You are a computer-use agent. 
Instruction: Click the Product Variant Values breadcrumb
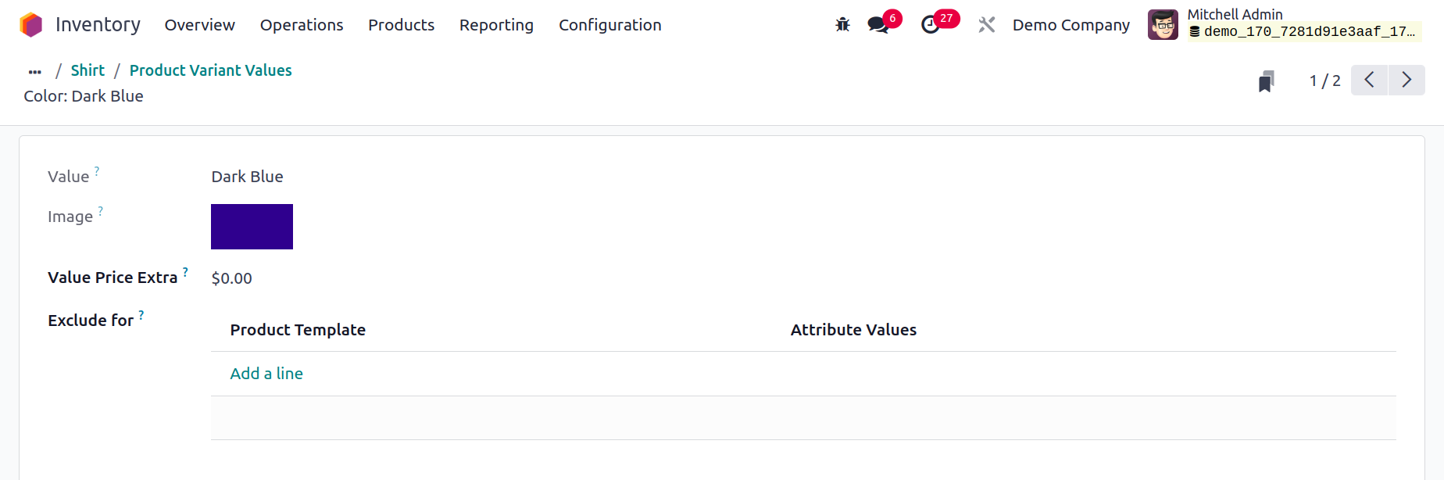210,70
